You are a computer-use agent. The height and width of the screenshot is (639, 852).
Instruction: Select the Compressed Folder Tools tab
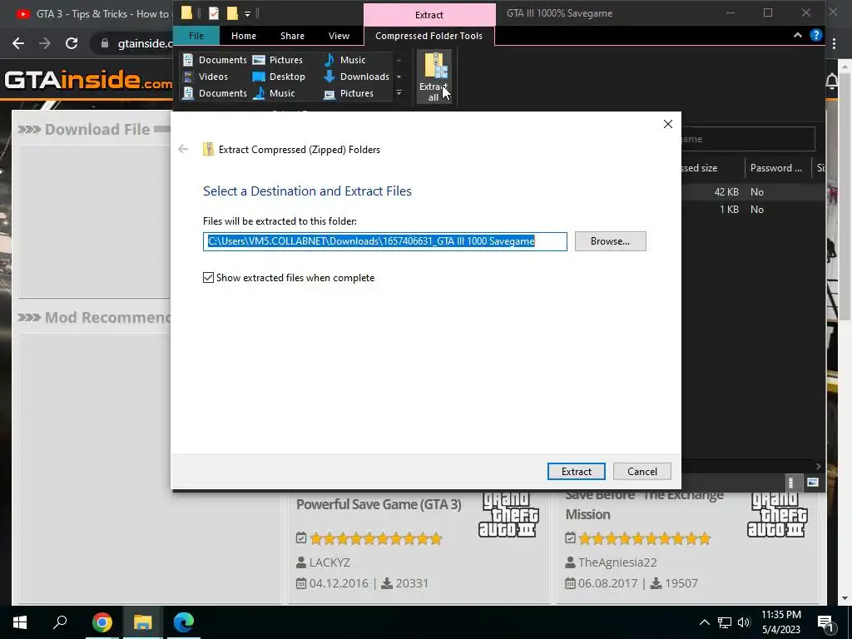click(x=428, y=36)
